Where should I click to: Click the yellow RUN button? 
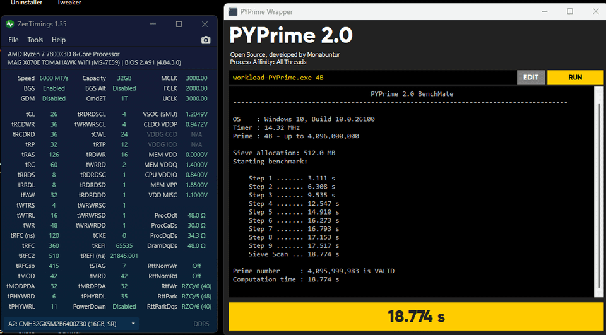pos(575,77)
